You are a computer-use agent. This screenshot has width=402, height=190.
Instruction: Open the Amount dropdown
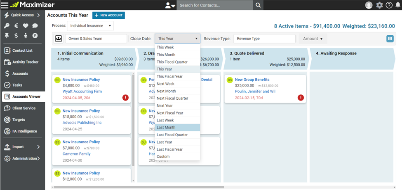[x=313, y=39]
